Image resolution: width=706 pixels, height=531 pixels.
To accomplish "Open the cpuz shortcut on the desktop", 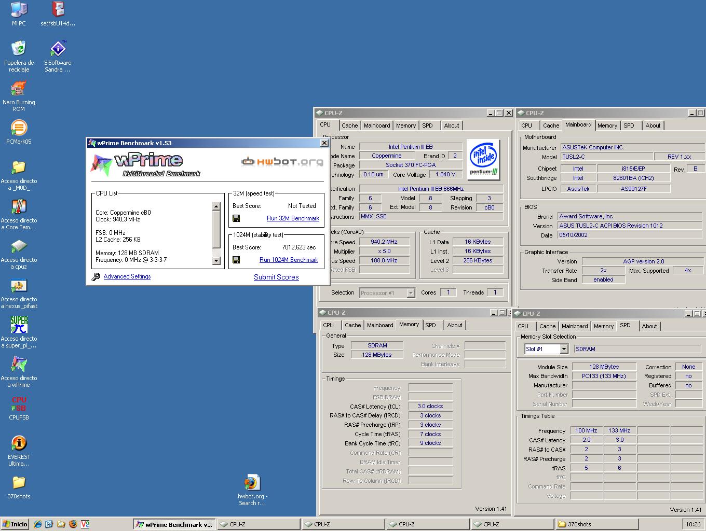I will [x=19, y=245].
